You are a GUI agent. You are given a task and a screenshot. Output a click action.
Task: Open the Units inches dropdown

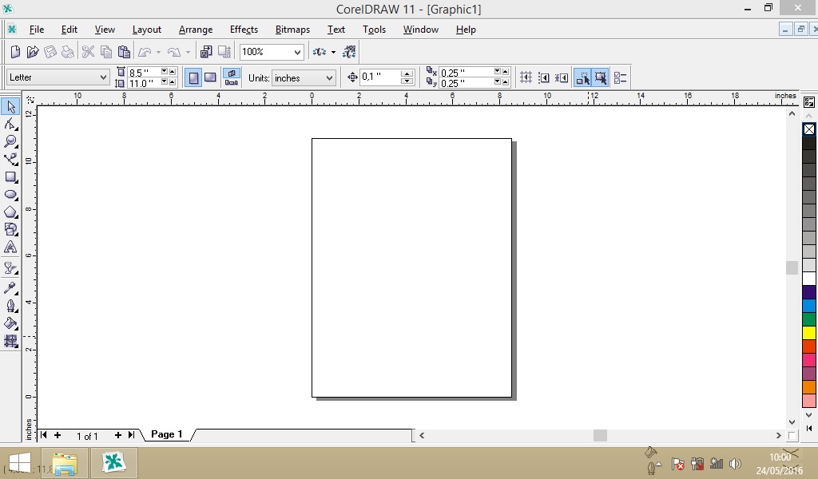(x=329, y=77)
